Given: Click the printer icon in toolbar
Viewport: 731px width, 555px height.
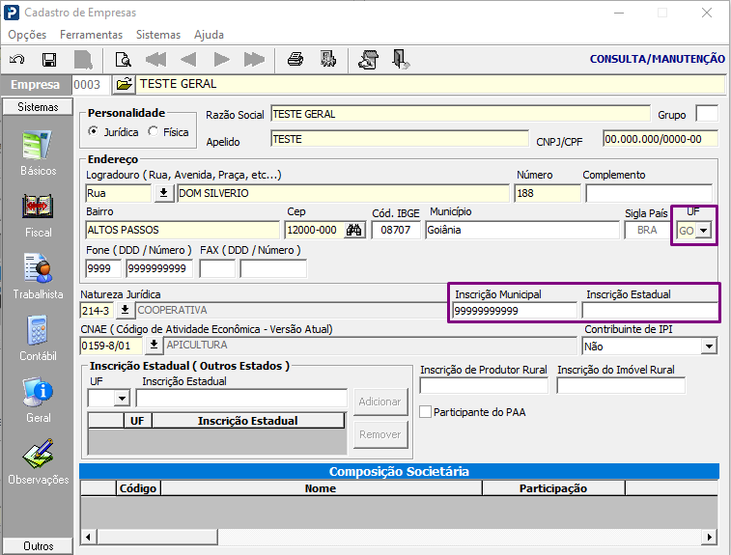Looking at the screenshot, I should (295, 60).
